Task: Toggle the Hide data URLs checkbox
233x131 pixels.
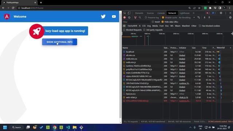Action: click(163, 22)
